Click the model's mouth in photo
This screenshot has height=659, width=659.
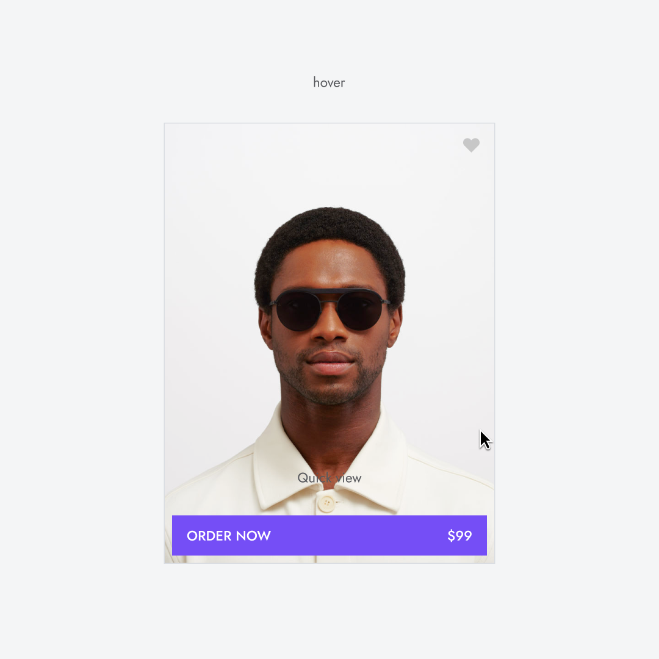click(x=330, y=362)
